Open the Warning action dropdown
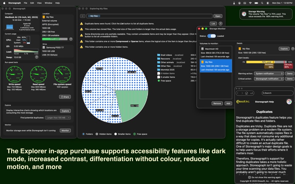Screen dimensions: 295x184 [269, 74]
